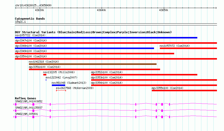
Task: Click the nsv1057072 (Coe2014) label
Action: tap(175, 46)
